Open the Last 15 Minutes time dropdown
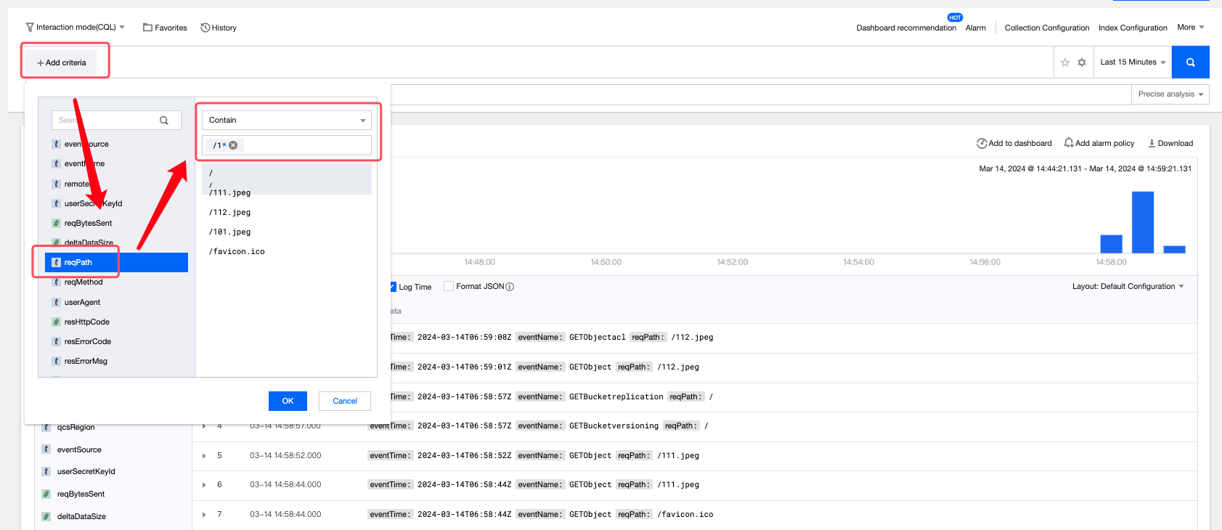Screen dimensions: 1222x530 pyautogui.click(x=1132, y=62)
